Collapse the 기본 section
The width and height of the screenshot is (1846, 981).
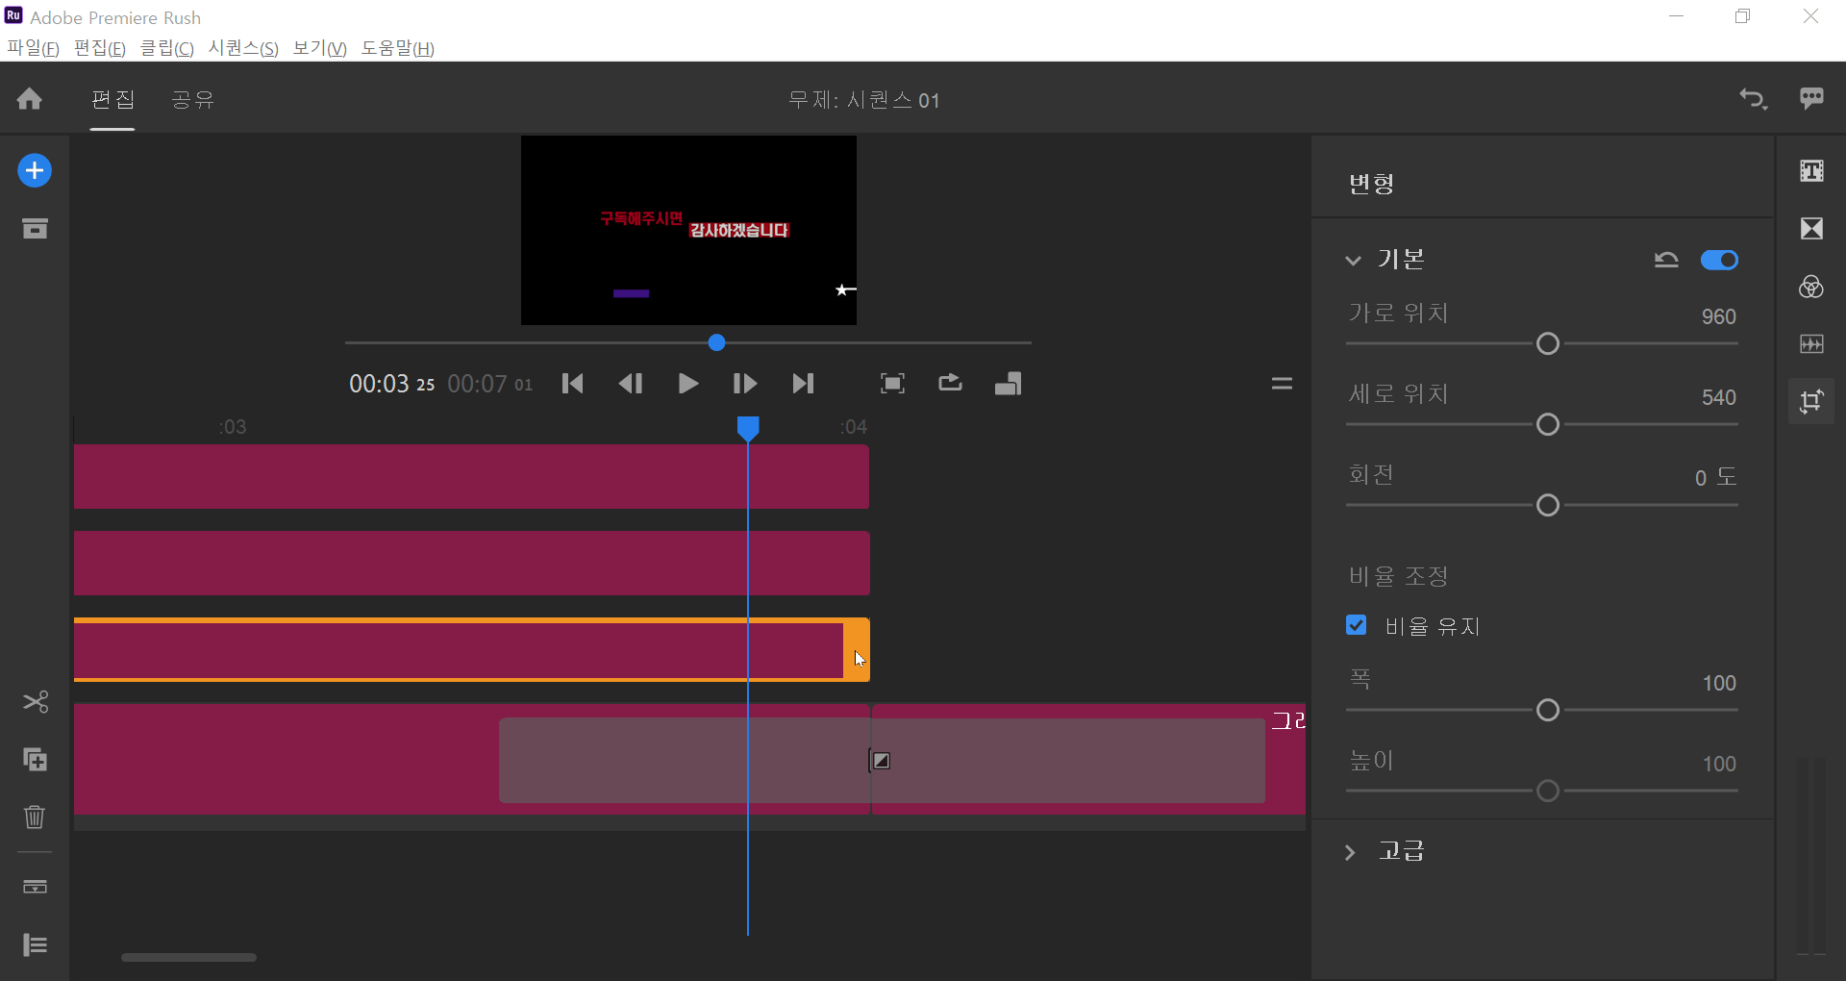(x=1354, y=261)
